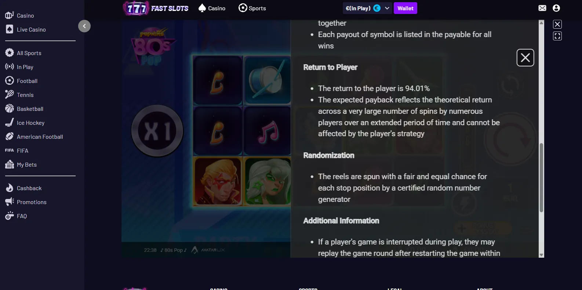582x290 pixels.
Task: Open the user account profile icon
Action: tap(556, 8)
